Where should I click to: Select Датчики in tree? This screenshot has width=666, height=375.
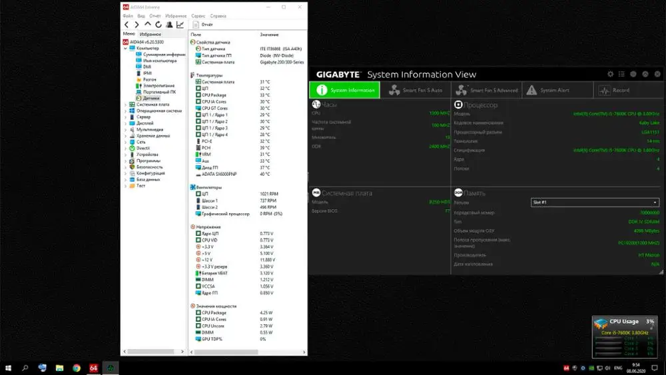coord(148,98)
